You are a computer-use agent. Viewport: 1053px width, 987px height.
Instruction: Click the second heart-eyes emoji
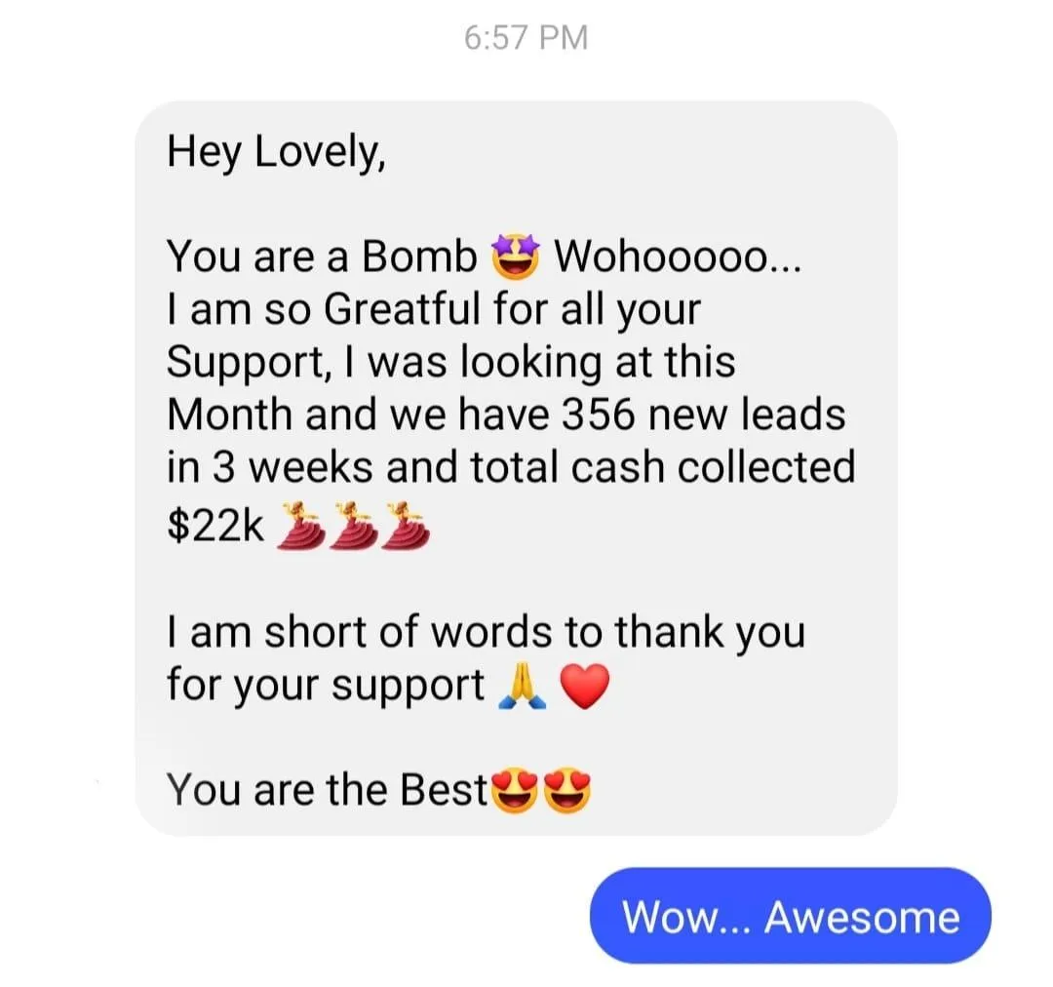point(567,791)
